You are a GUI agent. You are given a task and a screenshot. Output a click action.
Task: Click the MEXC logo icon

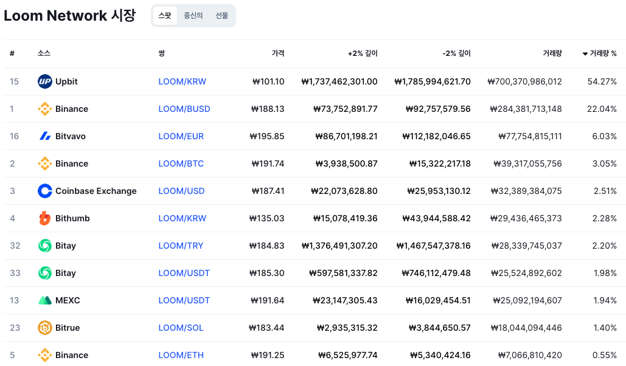click(x=45, y=300)
